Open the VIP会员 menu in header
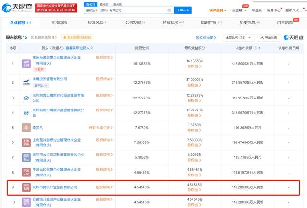 pos(218,10)
